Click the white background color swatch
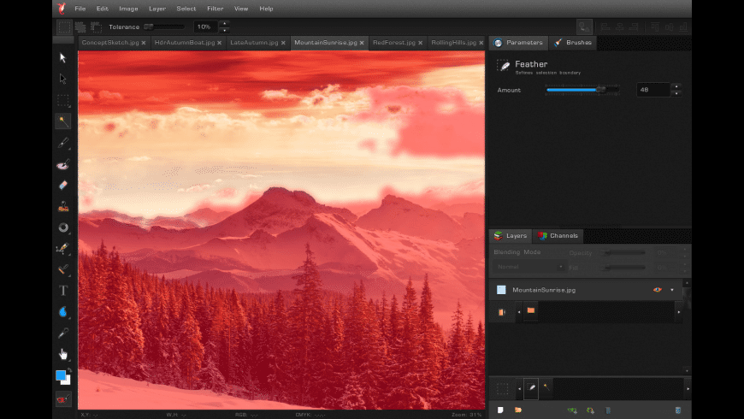This screenshot has height=419, width=744. point(68,381)
